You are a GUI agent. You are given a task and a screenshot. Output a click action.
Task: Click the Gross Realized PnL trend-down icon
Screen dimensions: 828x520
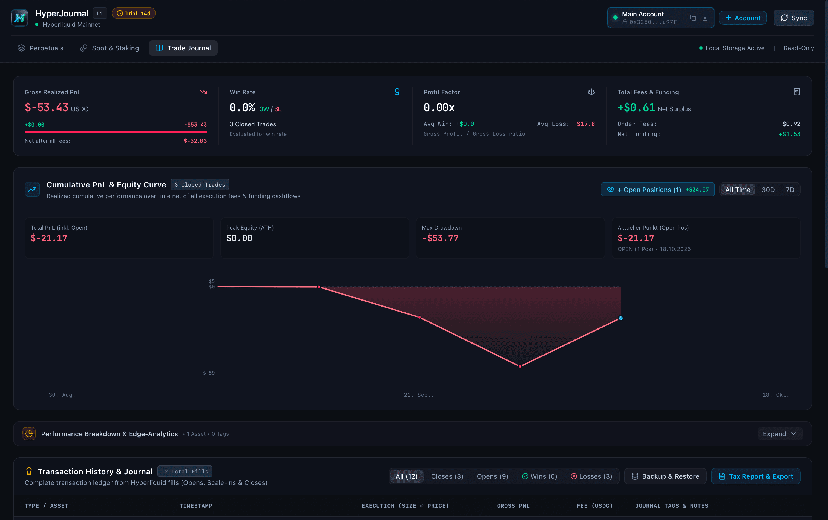(203, 92)
